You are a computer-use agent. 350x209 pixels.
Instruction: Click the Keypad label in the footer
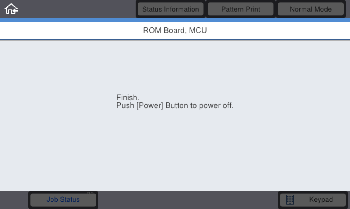click(321, 200)
